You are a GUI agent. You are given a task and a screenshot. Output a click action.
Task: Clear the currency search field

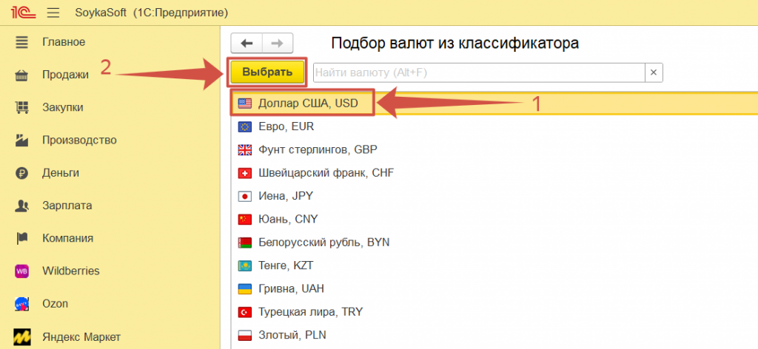click(653, 72)
